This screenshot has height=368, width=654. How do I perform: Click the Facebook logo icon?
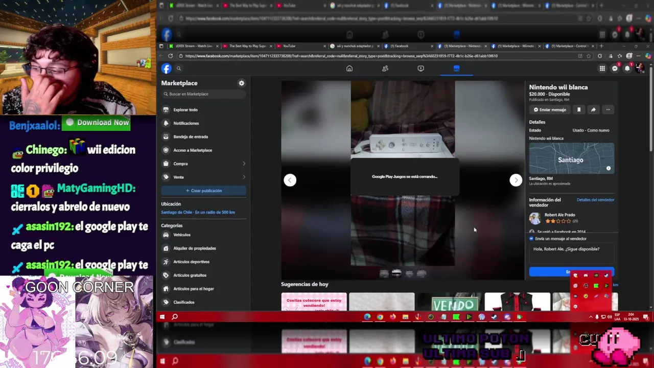tap(167, 68)
